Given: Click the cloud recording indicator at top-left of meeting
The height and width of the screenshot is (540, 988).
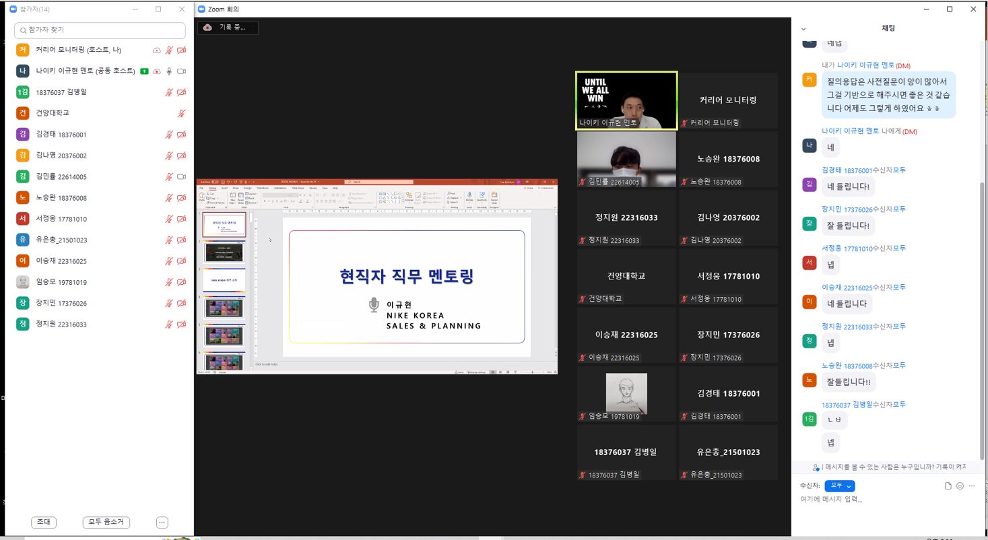Looking at the screenshot, I should pos(228,28).
